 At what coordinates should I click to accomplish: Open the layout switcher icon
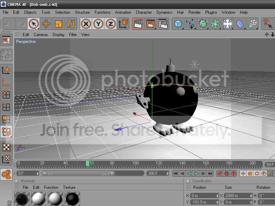(6, 40)
